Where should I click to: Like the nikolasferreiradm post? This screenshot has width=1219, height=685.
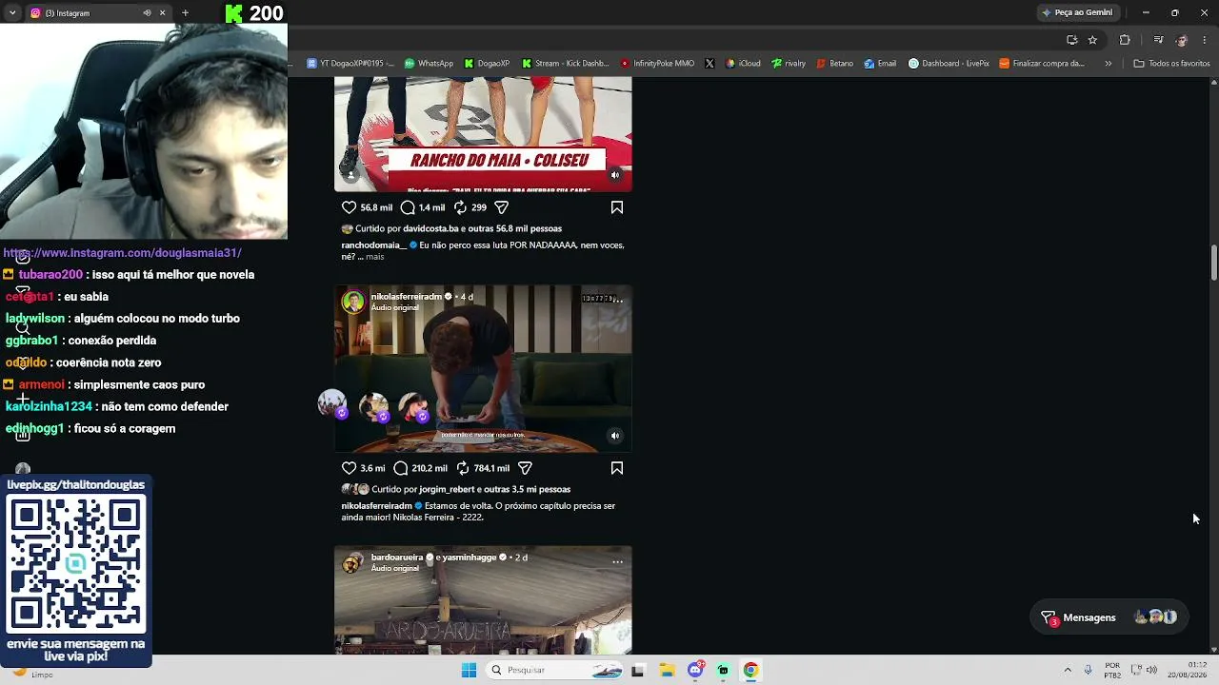click(x=349, y=468)
